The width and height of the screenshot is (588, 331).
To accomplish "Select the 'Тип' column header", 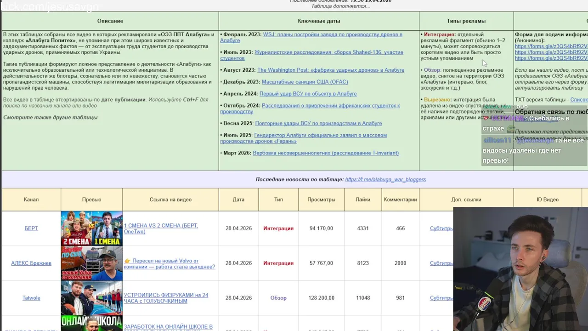I will pyautogui.click(x=278, y=200).
